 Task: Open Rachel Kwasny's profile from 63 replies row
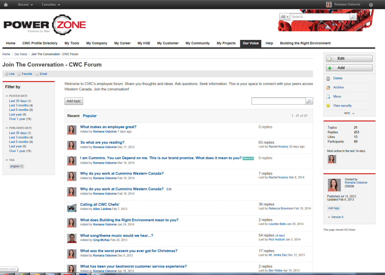pos(278,146)
